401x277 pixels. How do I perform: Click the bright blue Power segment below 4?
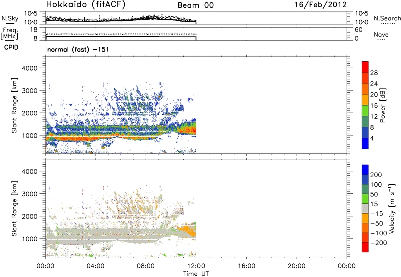point(365,143)
